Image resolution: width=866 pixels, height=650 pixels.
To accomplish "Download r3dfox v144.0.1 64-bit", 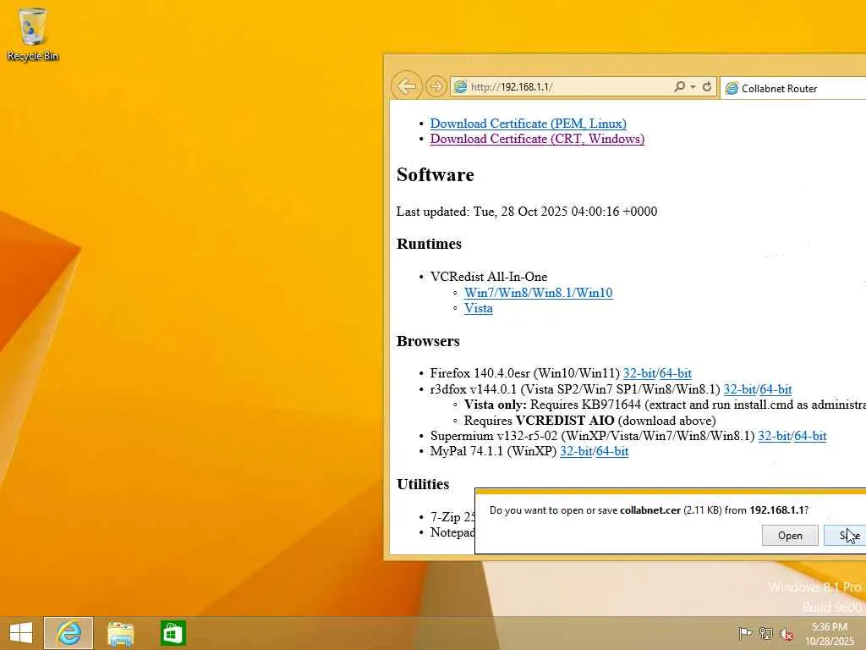I will pos(776,389).
